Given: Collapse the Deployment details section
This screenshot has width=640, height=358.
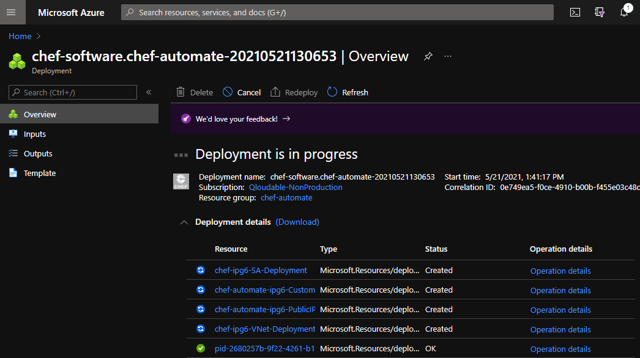Looking at the screenshot, I should (184, 222).
